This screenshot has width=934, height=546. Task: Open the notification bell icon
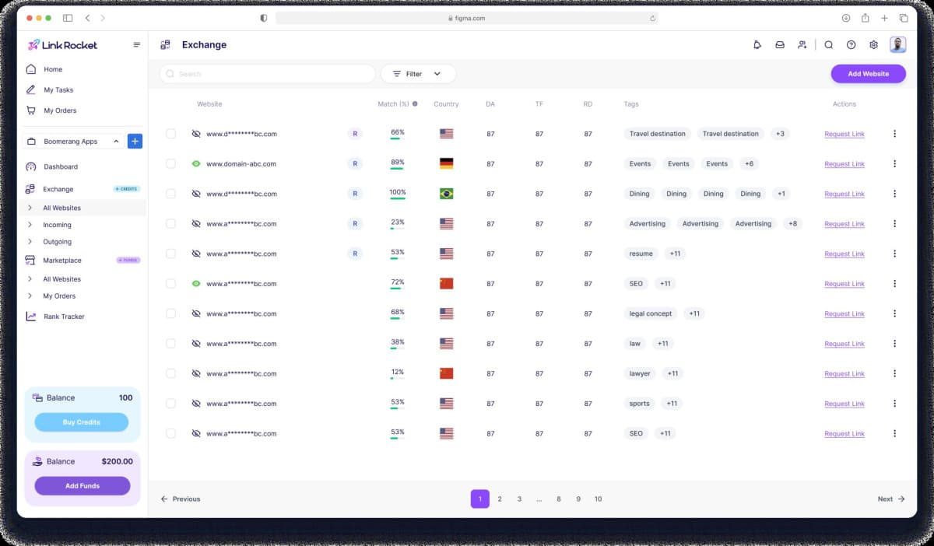tap(757, 45)
